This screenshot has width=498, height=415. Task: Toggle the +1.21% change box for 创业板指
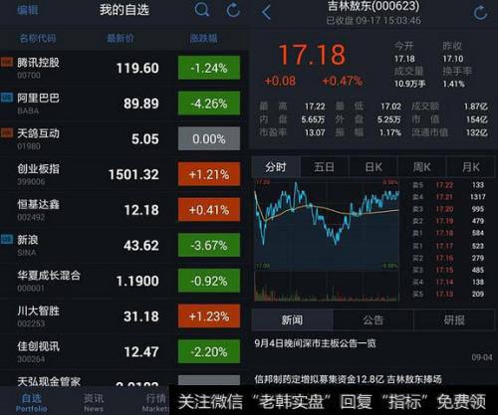click(x=209, y=174)
